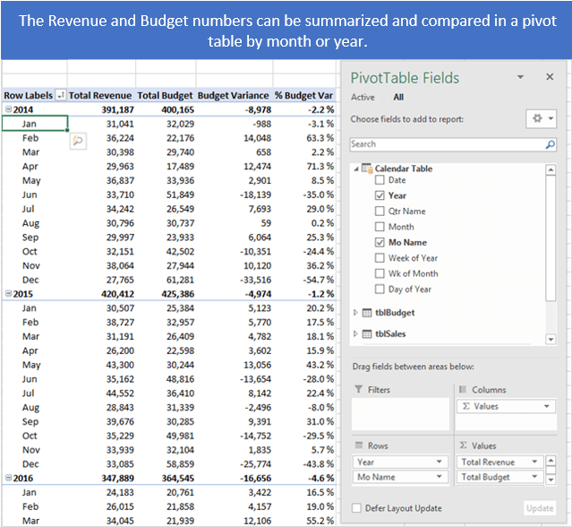Select the All tab in field list
The width and height of the screenshot is (572, 527).
[398, 97]
